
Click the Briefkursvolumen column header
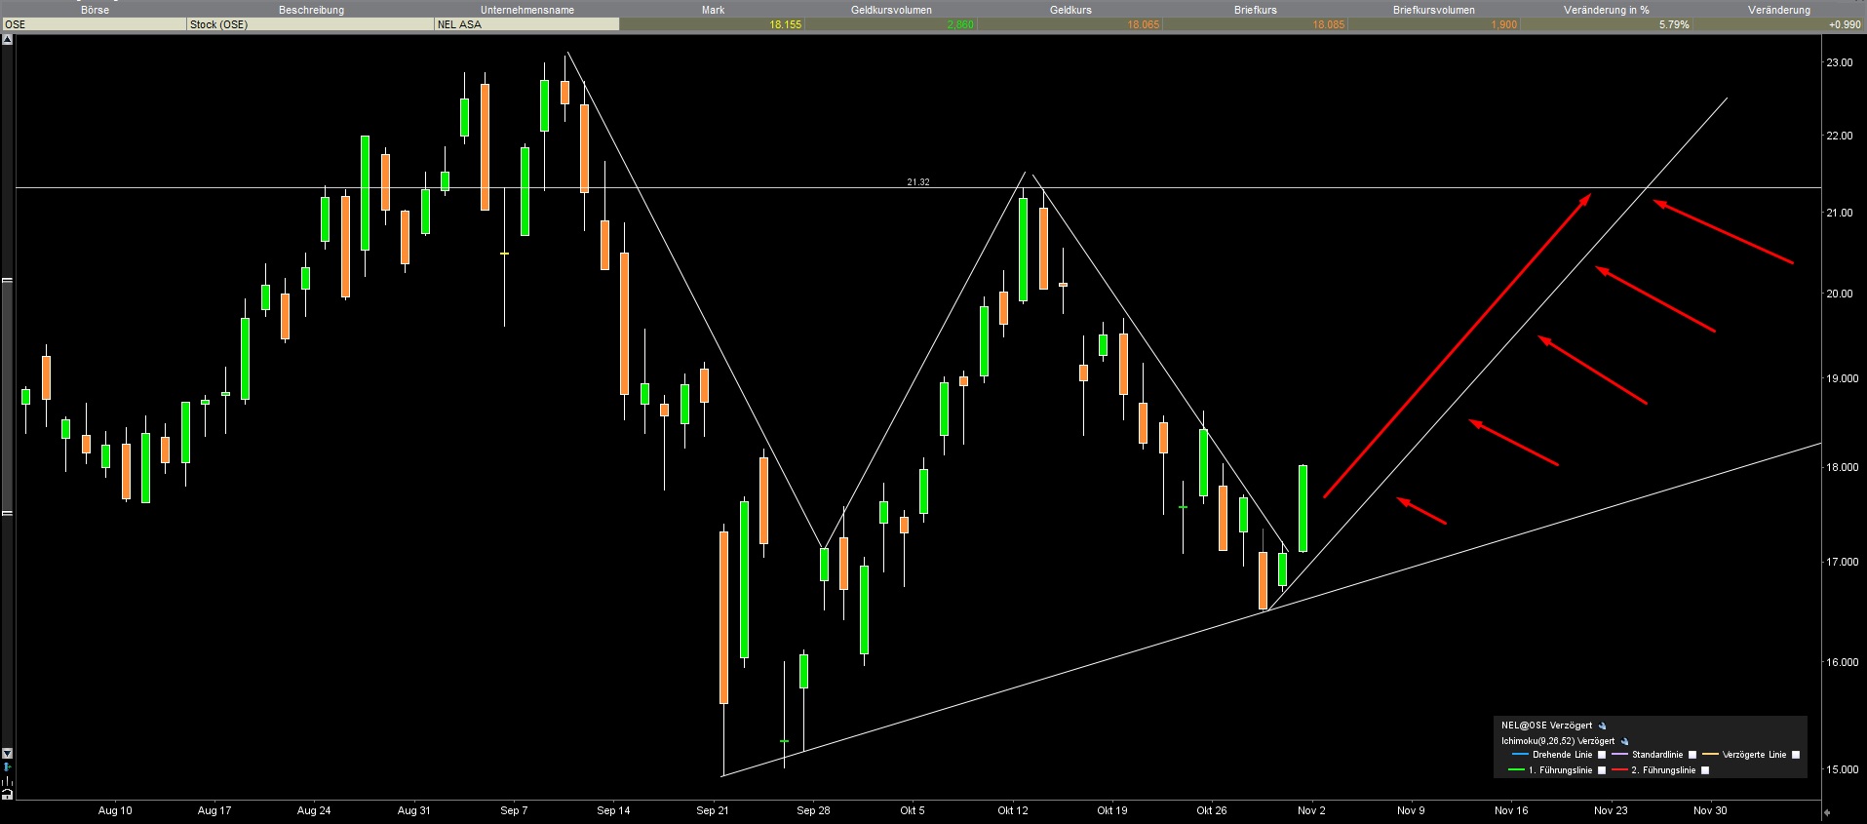pos(1433,10)
